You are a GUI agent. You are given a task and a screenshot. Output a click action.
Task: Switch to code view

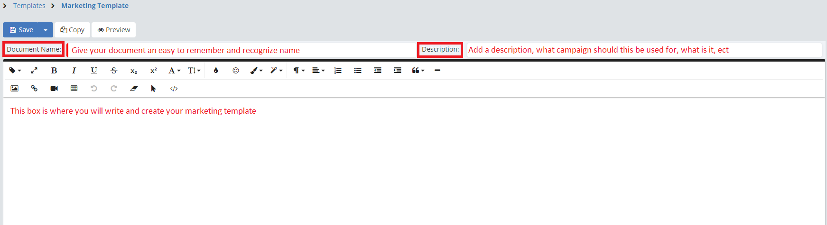tap(174, 89)
